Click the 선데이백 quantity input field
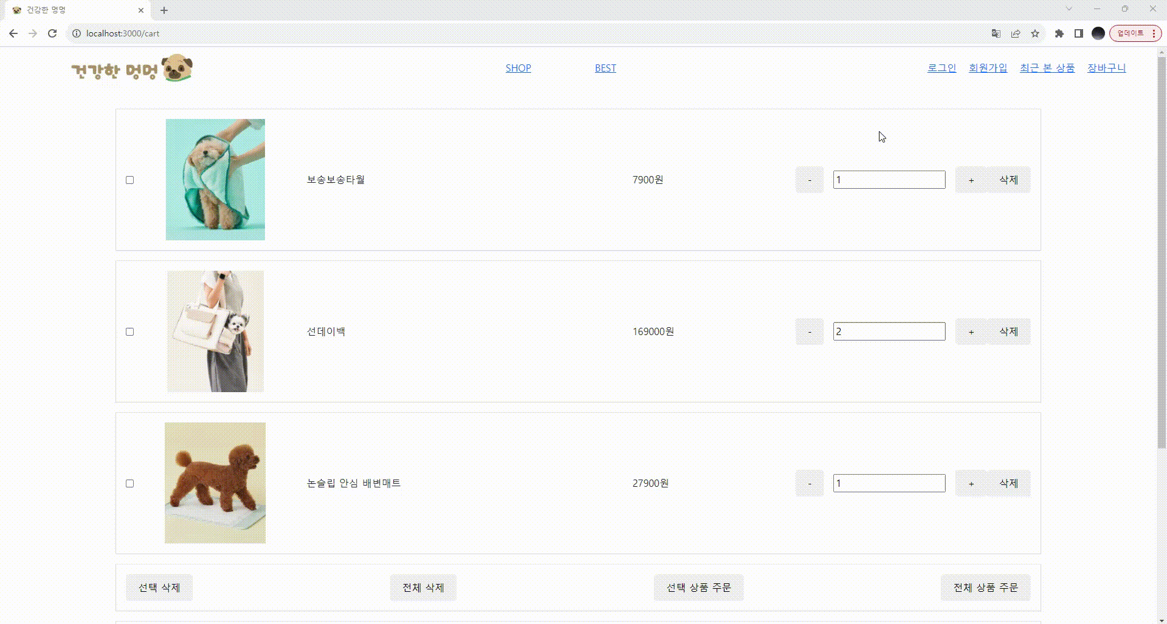The image size is (1167, 624). [889, 331]
